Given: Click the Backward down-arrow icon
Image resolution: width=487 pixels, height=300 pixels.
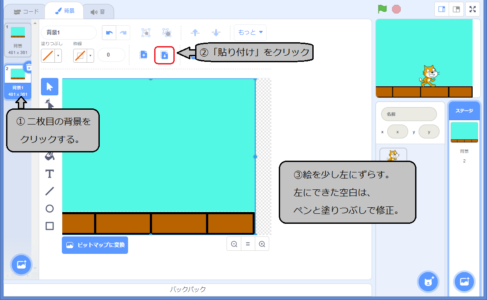Looking at the screenshot, I should point(216,32).
